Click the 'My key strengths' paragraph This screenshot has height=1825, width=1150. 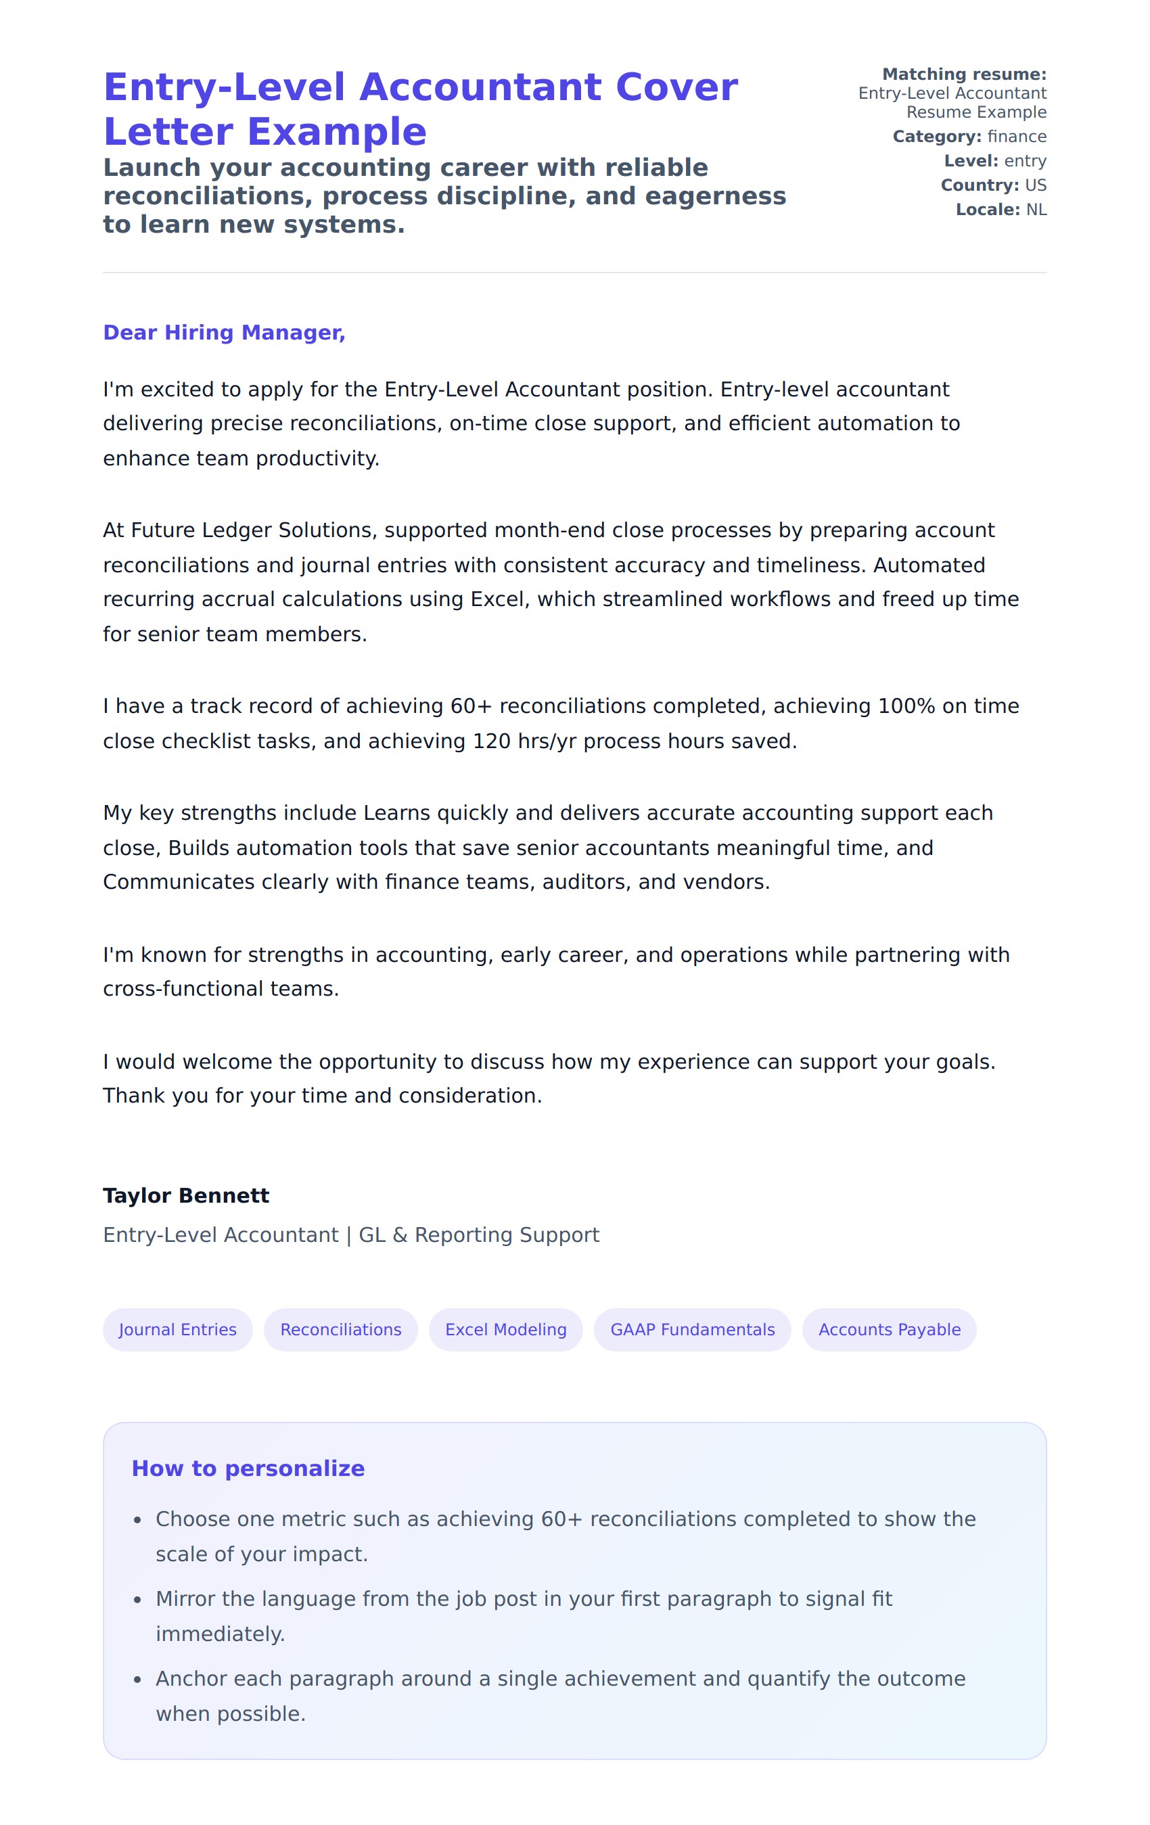point(547,848)
